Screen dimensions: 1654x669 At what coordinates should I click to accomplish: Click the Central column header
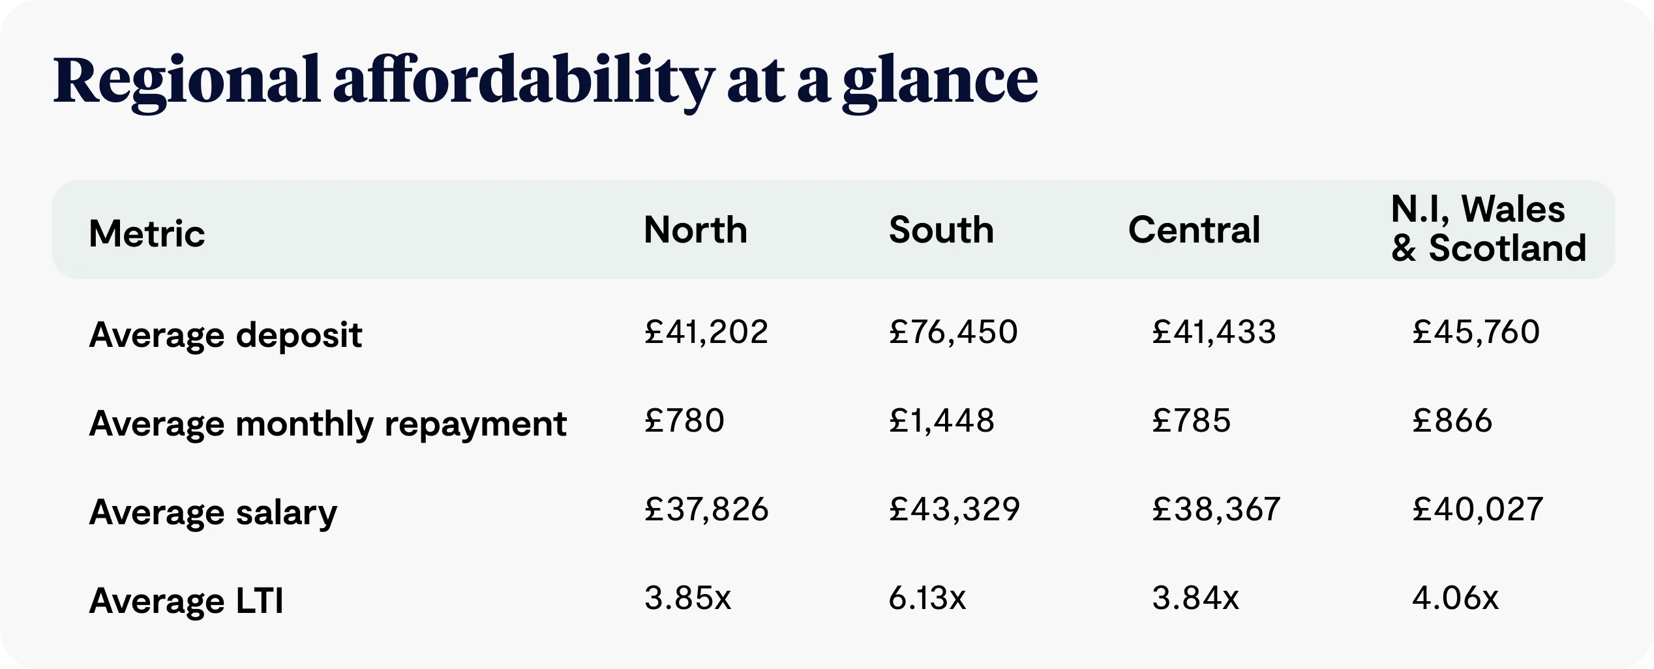point(1194,230)
